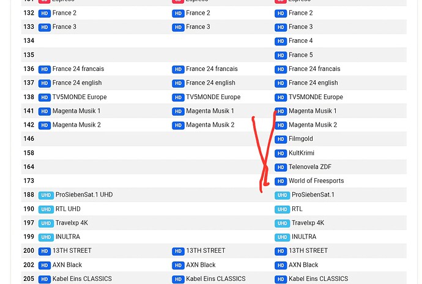Select channel number 146

coord(29,139)
